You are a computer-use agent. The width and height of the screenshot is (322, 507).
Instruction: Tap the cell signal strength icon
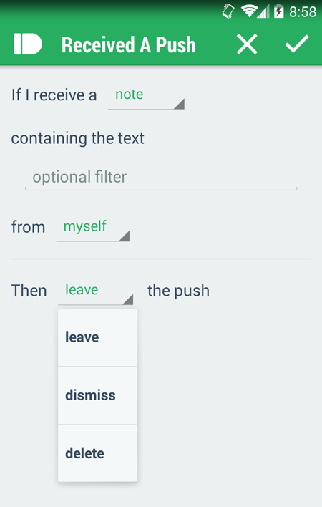pyautogui.click(x=263, y=12)
